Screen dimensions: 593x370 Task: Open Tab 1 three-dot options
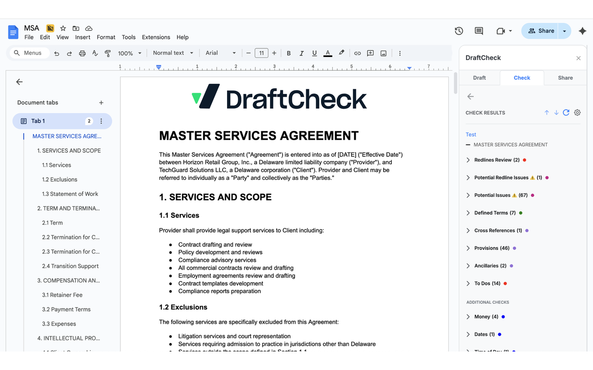pyautogui.click(x=101, y=121)
